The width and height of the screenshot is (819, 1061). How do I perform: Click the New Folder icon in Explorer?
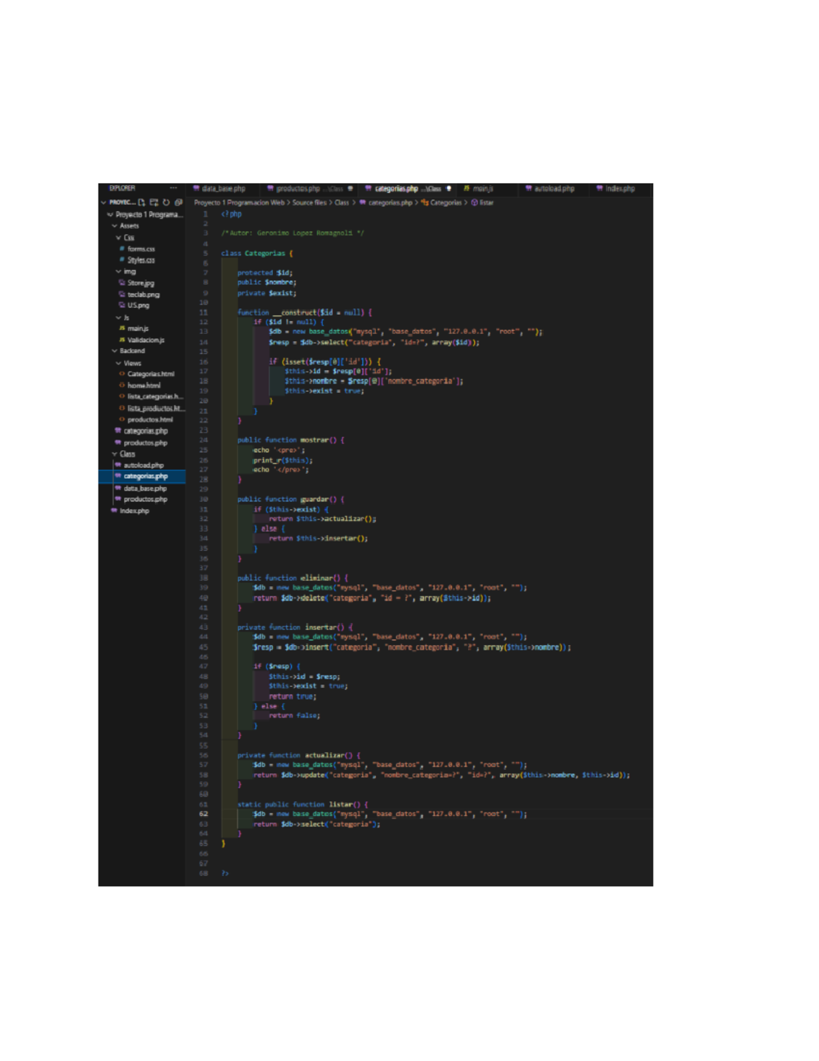click(x=154, y=202)
